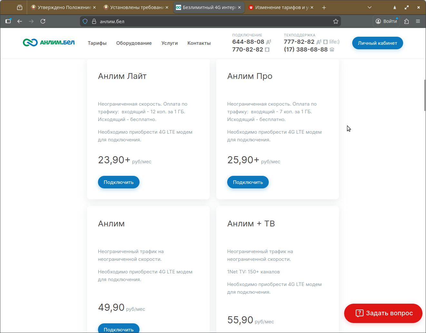Image resolution: width=426 pixels, height=333 pixels.
Task: Close the browser window
Action: [418, 7]
